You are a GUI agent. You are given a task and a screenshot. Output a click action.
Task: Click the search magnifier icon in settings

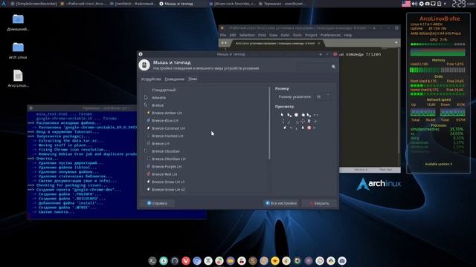click(333, 67)
